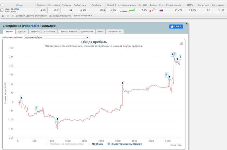Click the Визуализируйте link
The height and width of the screenshot is (150, 227).
tap(62, 16)
